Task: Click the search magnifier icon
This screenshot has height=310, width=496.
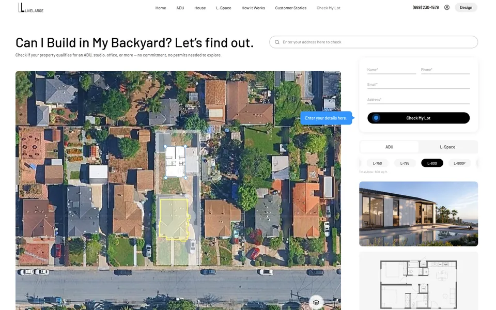Action: (x=277, y=42)
